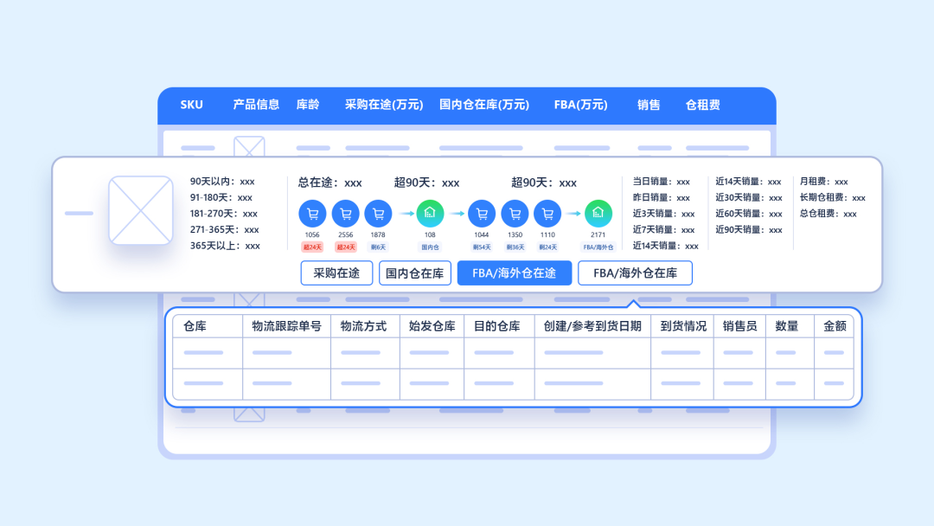Click the arrow icon leading to FBA/海外仓
The image size is (934, 526).
(x=573, y=212)
